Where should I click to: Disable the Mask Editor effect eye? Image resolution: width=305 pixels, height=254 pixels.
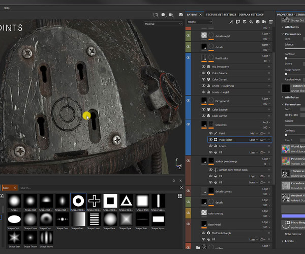(210, 140)
